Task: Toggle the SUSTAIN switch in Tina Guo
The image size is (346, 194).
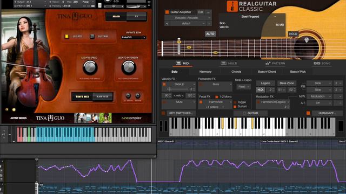Action: (x=92, y=36)
